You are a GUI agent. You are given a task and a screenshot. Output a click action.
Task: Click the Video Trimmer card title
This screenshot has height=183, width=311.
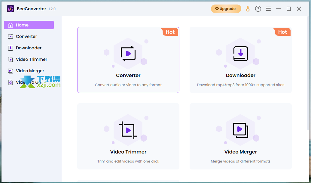pyautogui.click(x=128, y=152)
